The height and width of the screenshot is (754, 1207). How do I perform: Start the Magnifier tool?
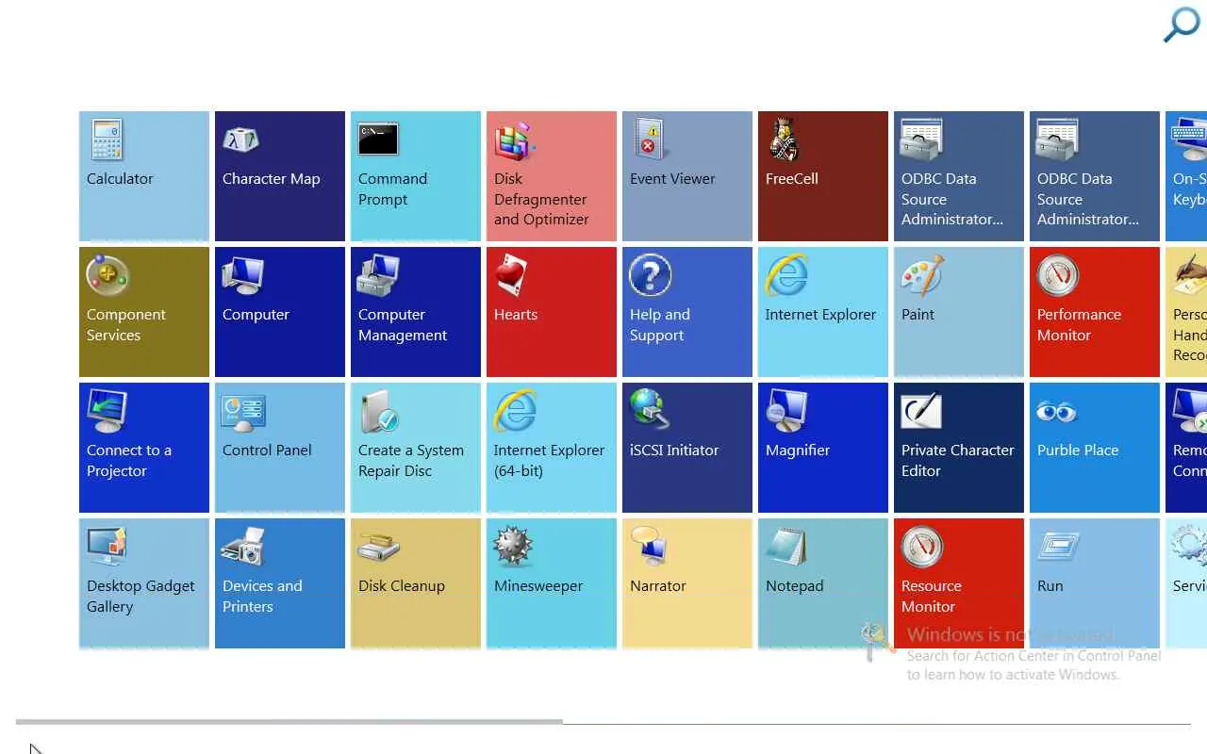pos(823,448)
